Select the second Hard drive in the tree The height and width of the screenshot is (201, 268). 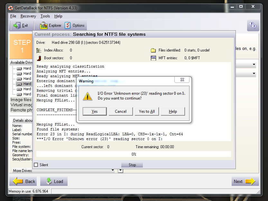[x=24, y=73]
